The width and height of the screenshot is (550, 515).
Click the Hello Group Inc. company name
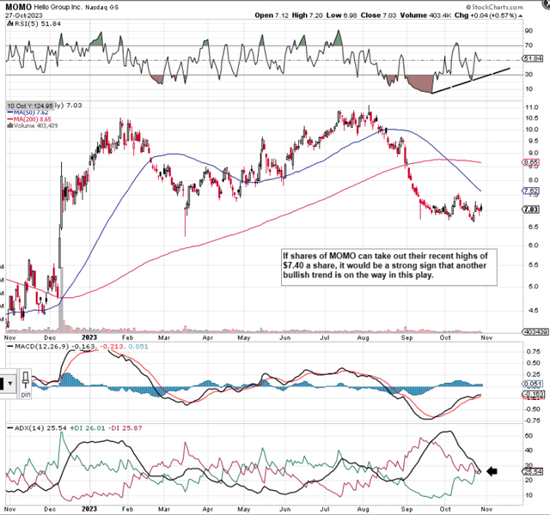[58, 7]
